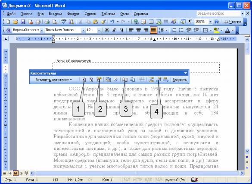The image size is (252, 184).
Task: Switch to Print Layout view button
Action: (x=16, y=173)
